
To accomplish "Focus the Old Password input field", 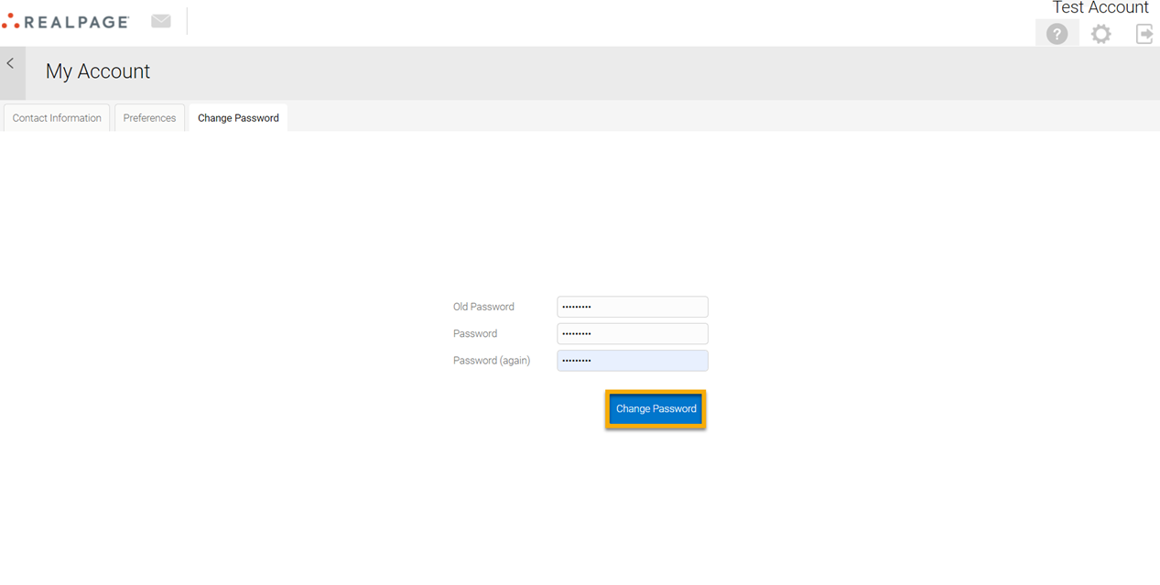I will coord(632,307).
